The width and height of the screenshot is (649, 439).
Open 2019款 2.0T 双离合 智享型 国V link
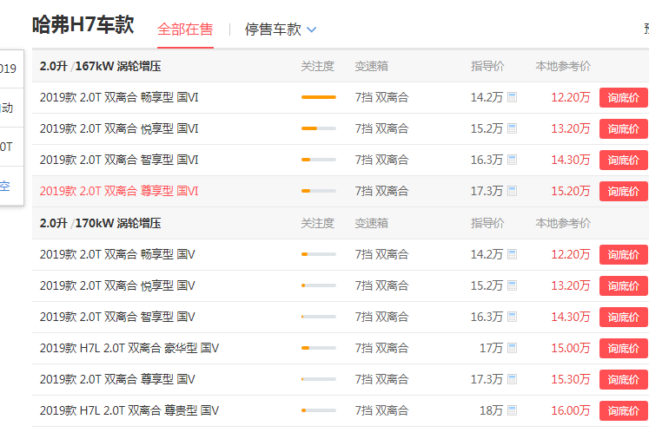click(117, 317)
